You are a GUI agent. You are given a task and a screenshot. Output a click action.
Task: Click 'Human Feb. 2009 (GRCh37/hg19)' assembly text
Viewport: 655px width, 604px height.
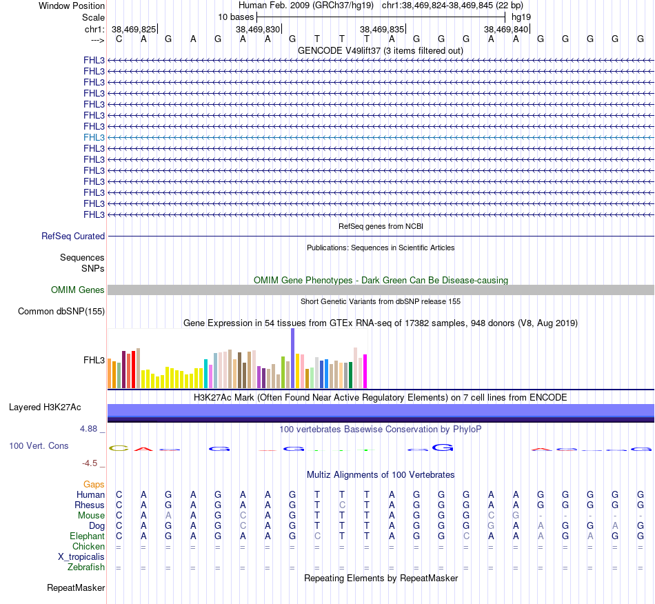click(x=305, y=6)
